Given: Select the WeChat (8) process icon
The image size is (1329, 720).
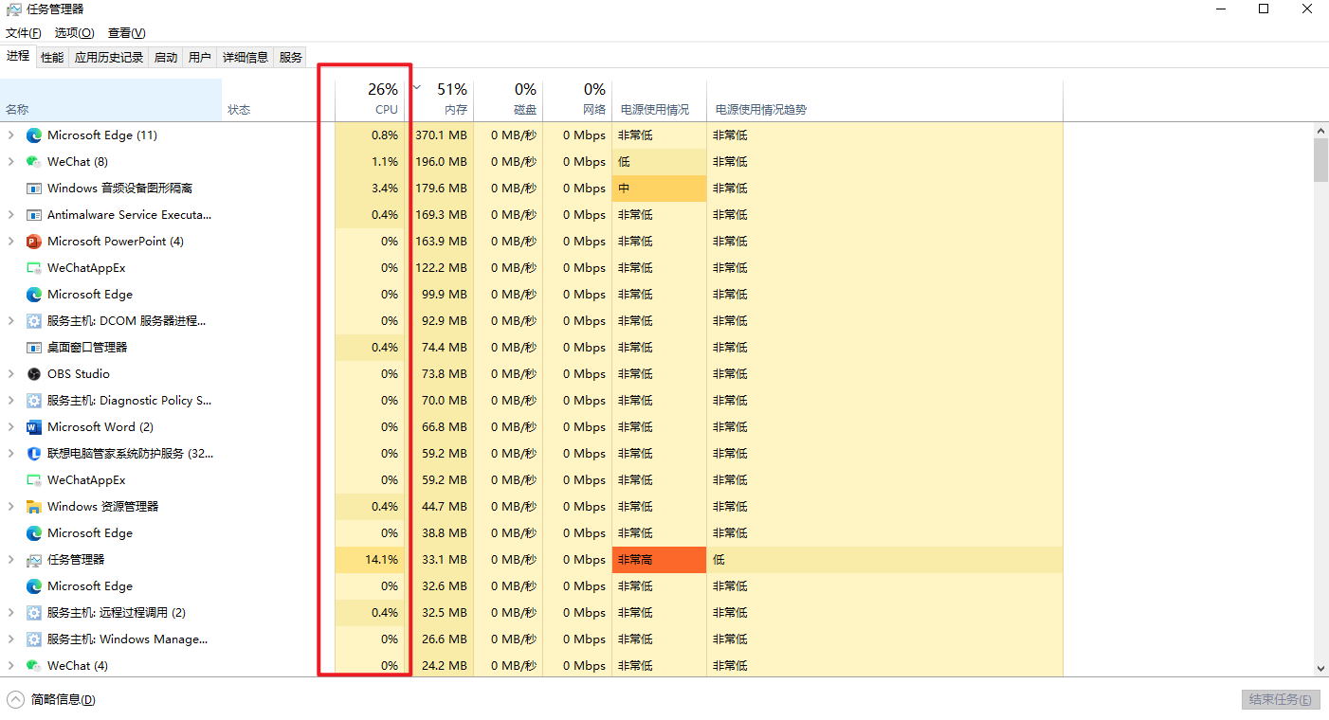Looking at the screenshot, I should [x=34, y=162].
